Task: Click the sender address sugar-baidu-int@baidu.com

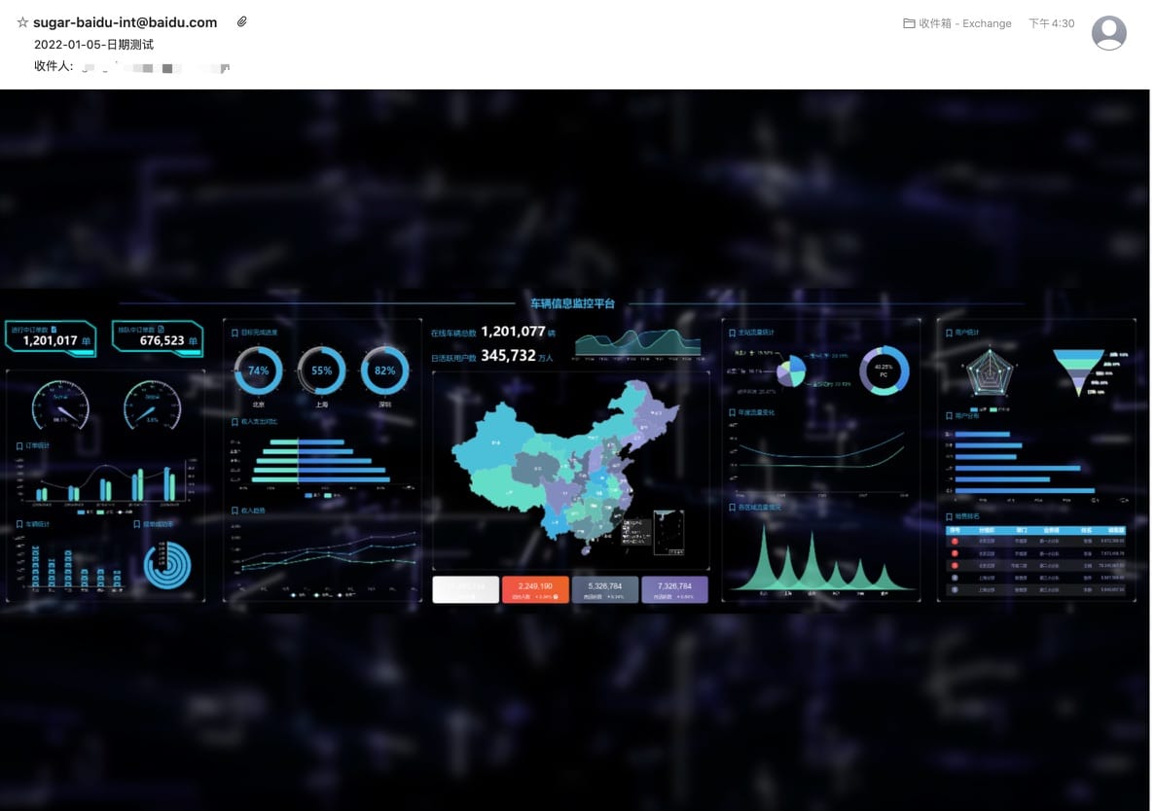Action: [125, 22]
